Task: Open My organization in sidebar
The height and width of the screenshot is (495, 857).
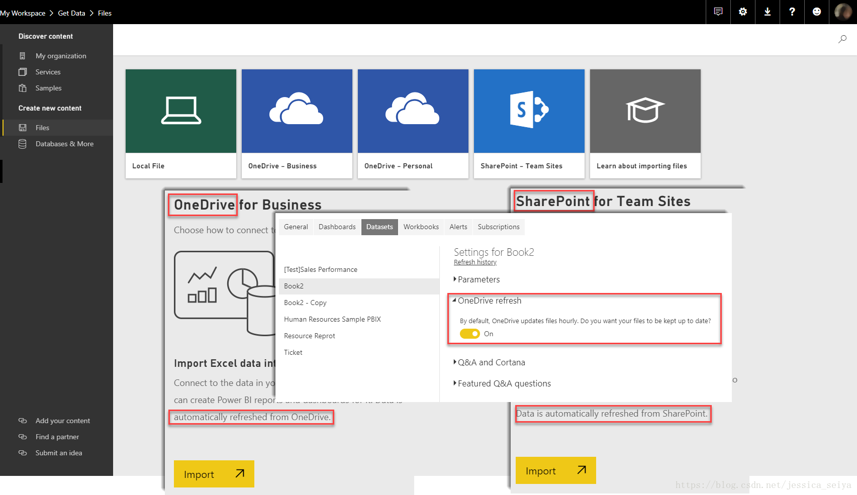Action: pos(61,56)
